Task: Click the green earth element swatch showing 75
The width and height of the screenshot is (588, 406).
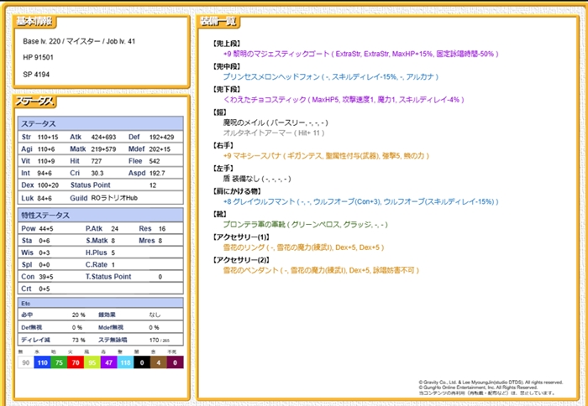Action: click(59, 362)
